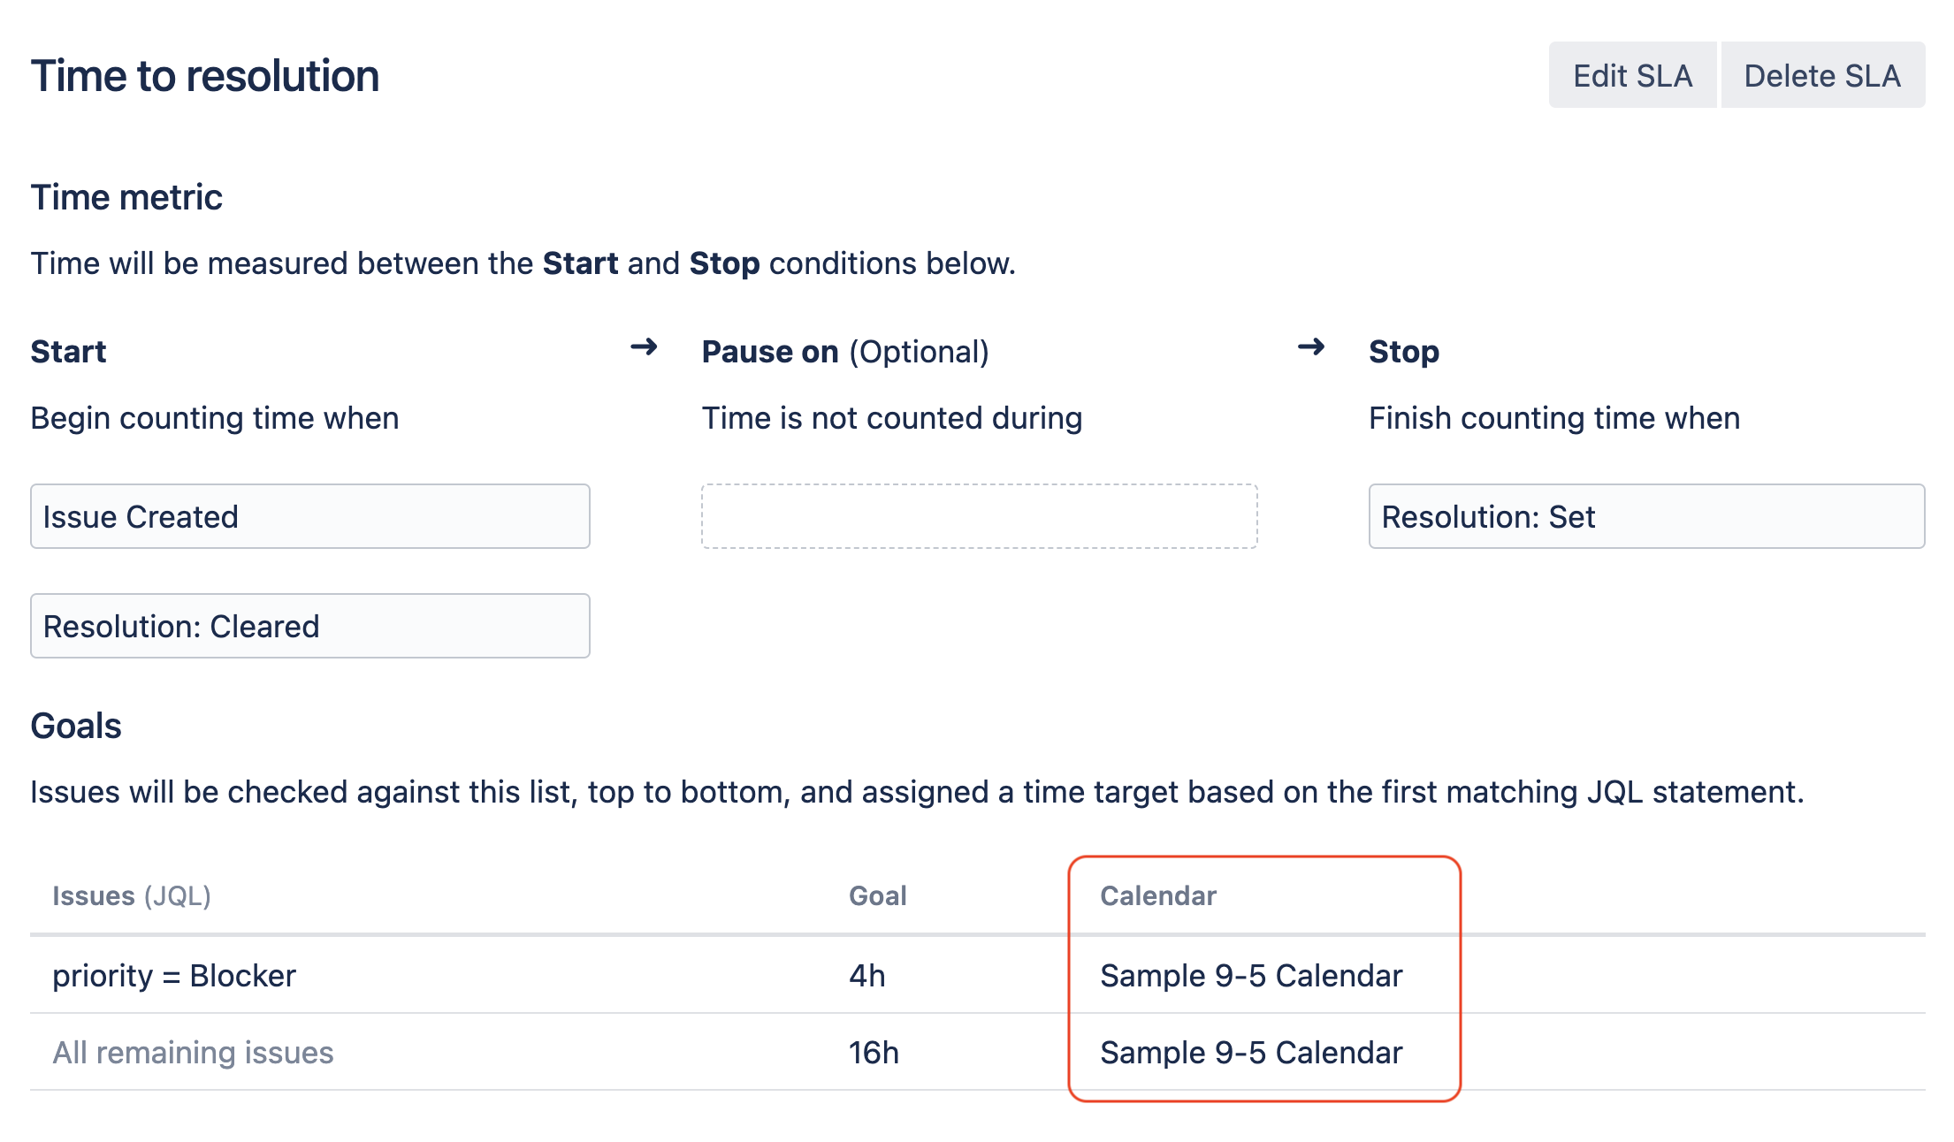Click arrow between Pause on and Stop
Image resolution: width=1954 pixels, height=1142 pixels.
1311,347
